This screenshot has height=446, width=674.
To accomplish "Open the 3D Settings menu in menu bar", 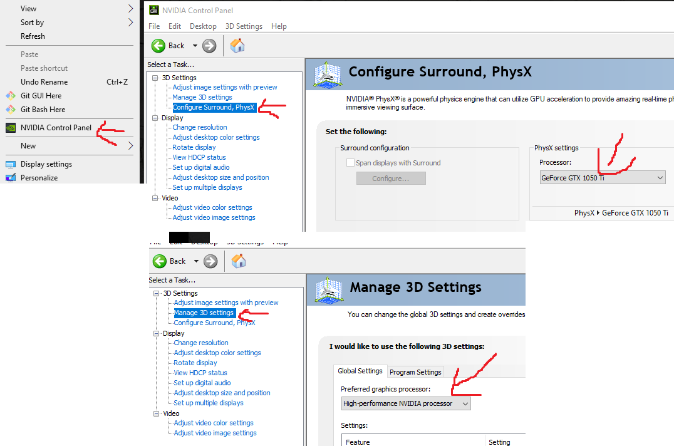I will (244, 26).
